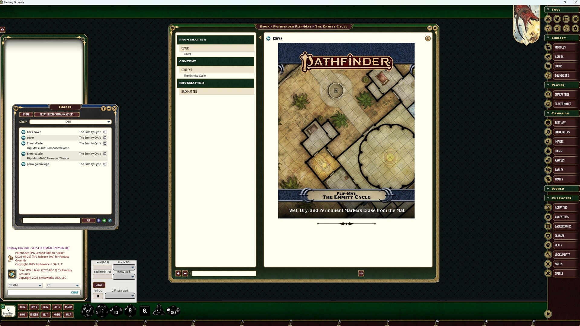This screenshot has height=326, width=580.
Task: Open the Sound tool icon
Action: tap(566, 28)
